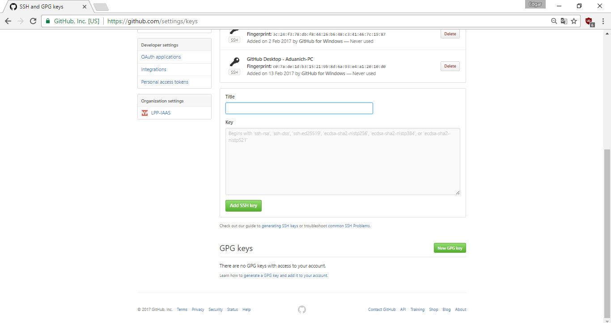Click the GitHub octocat logo in the footer

point(302,309)
